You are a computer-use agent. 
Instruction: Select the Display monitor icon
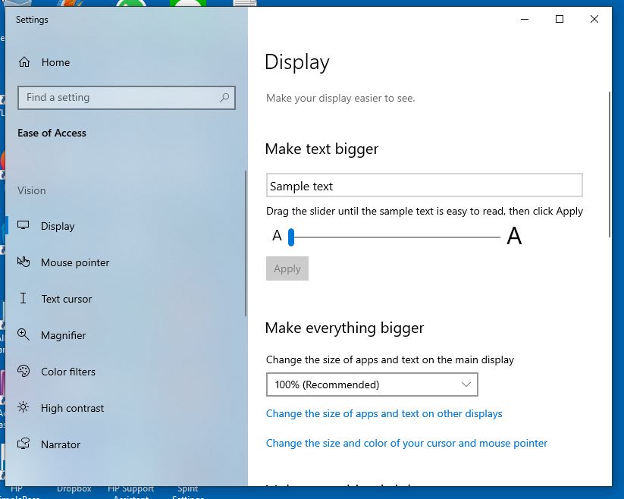coord(24,226)
